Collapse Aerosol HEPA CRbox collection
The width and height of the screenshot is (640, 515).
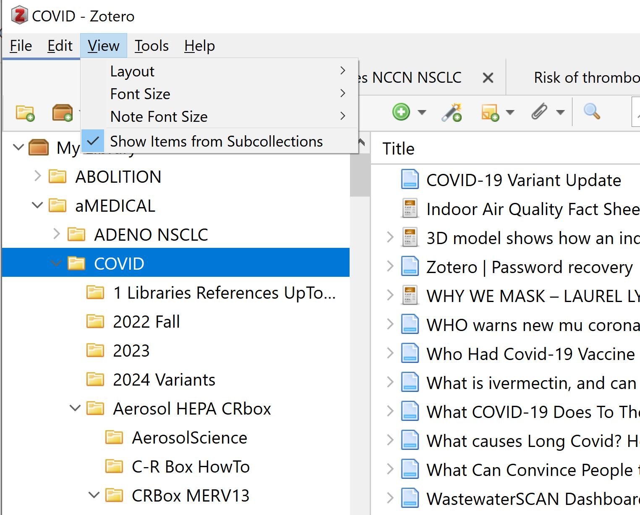pos(75,408)
